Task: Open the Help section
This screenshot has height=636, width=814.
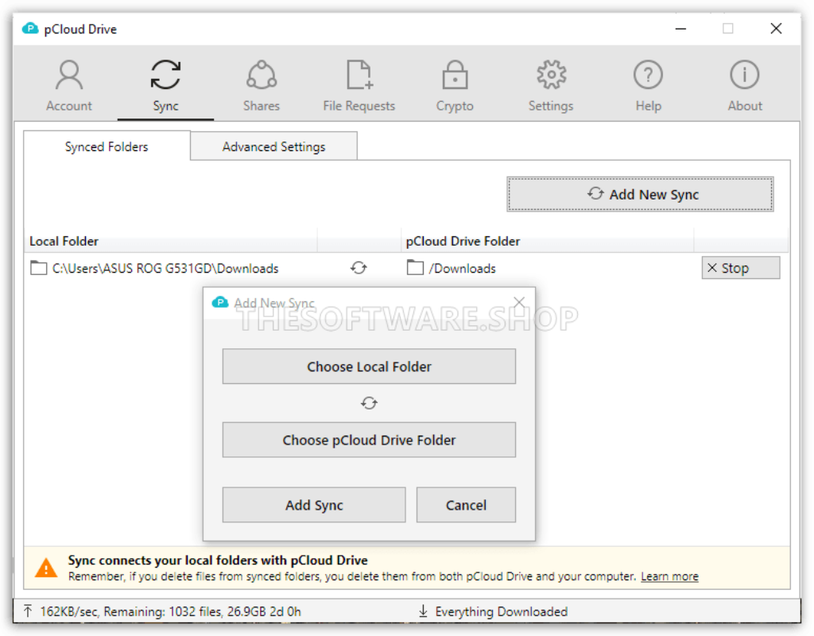Action: click(x=649, y=86)
